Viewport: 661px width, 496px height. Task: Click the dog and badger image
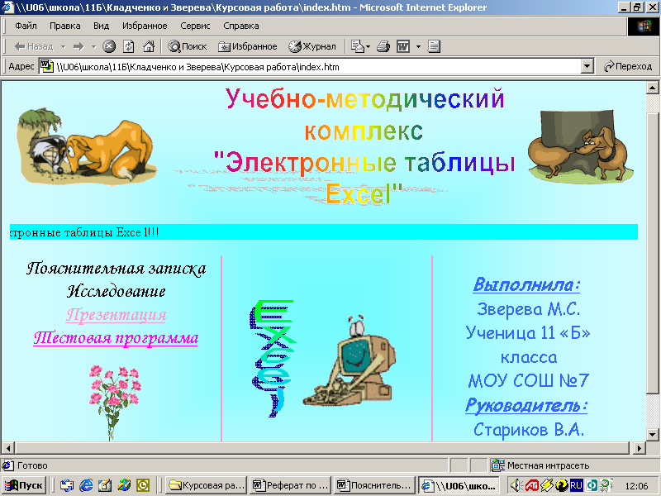click(x=87, y=146)
